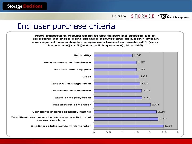
Task: Select the 'Ease of management' label
Action: click(72, 84)
